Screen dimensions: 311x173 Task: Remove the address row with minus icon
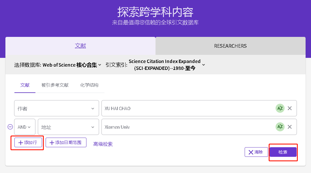[x=10, y=127]
